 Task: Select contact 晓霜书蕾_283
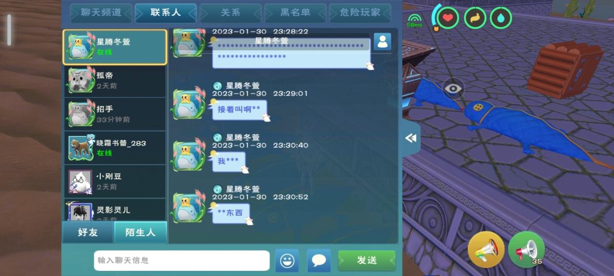[115, 148]
